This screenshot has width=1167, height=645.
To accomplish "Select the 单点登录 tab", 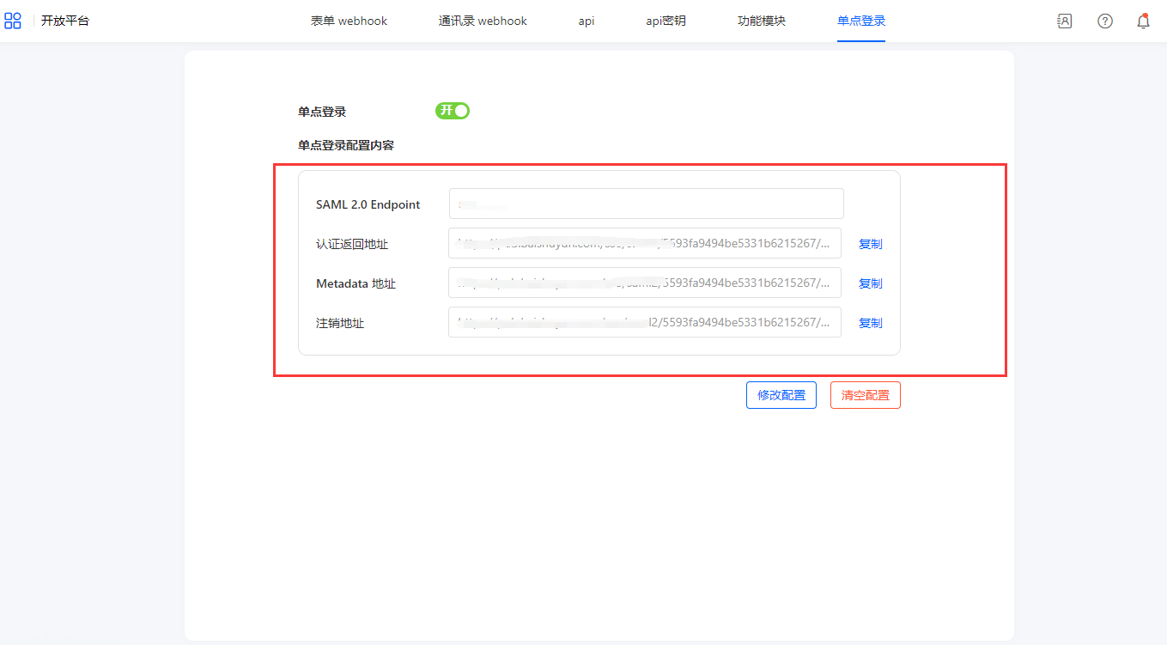I will [860, 21].
